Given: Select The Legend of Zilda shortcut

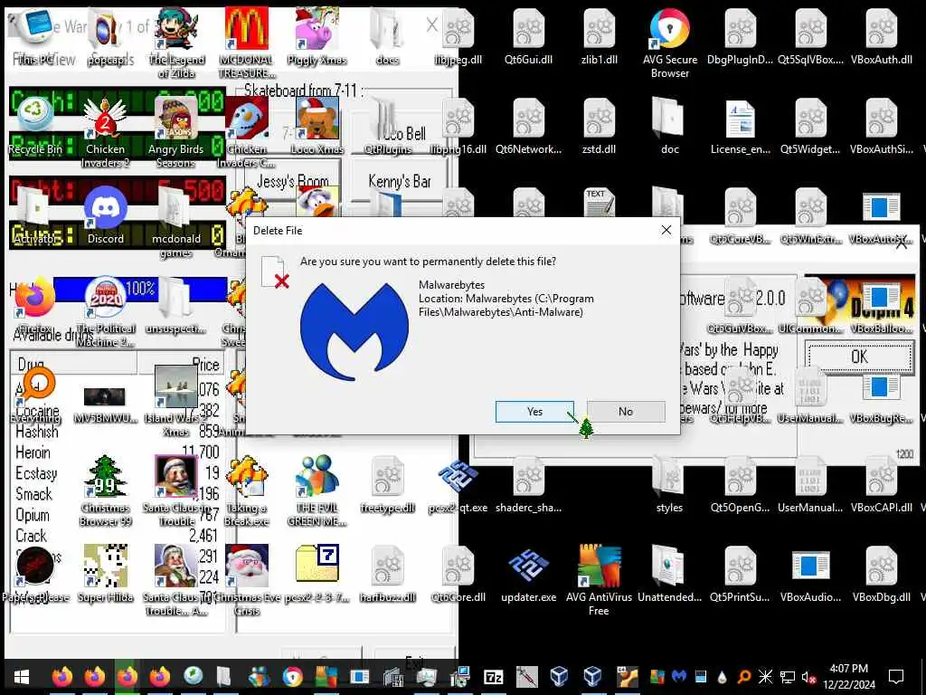Looking at the screenshot, I should click(176, 43).
